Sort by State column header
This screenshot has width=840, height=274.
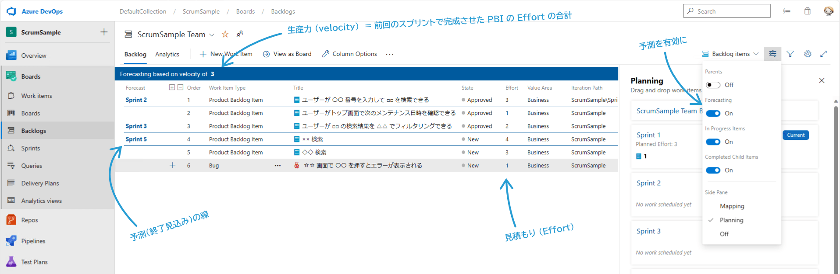(467, 88)
